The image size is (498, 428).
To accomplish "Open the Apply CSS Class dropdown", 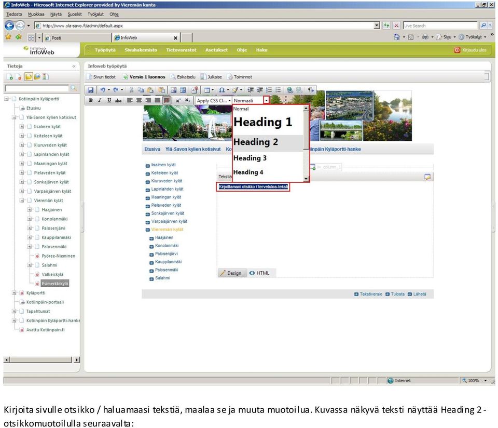I will 213,100.
